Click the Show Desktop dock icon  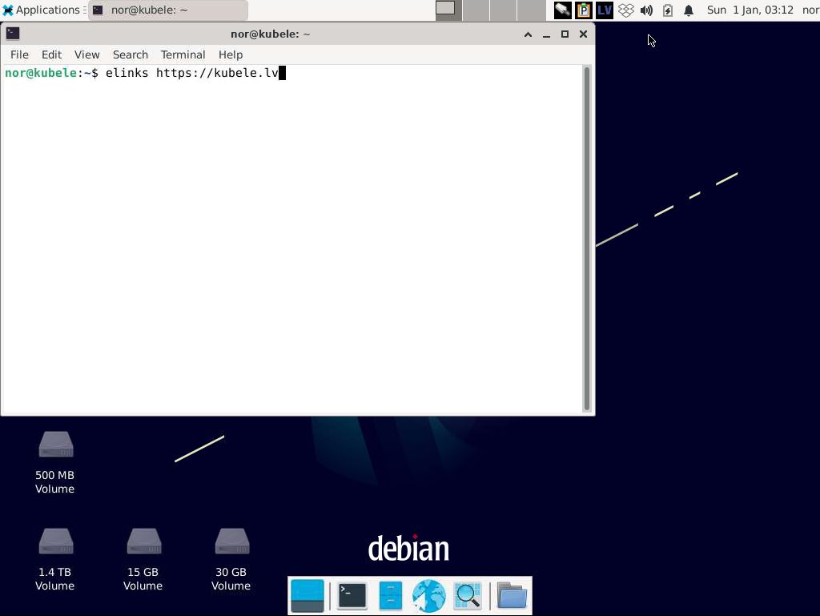[307, 596]
